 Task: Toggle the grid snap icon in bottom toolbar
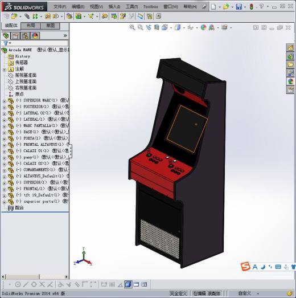pyautogui.click(x=112, y=284)
